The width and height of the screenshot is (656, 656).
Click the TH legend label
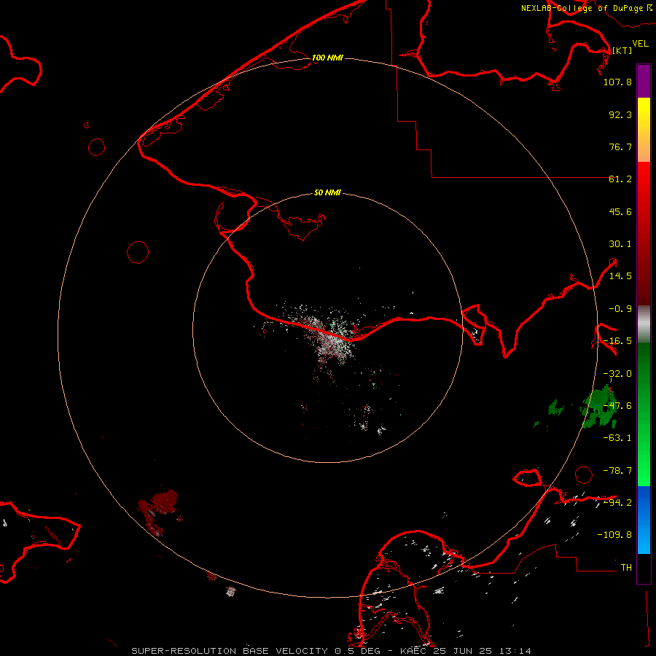[626, 567]
